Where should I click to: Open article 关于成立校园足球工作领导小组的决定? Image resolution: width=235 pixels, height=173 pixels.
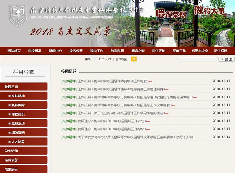pyautogui.click(x=120, y=113)
